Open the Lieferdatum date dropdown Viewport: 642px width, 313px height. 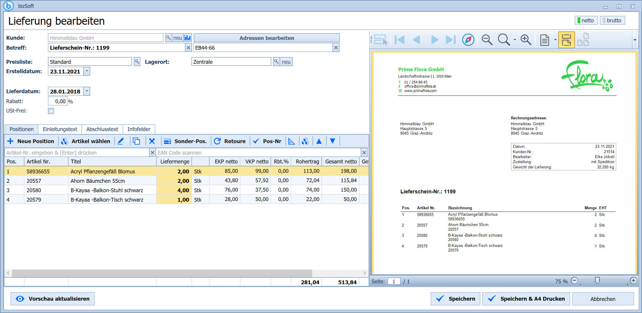pyautogui.click(x=87, y=91)
